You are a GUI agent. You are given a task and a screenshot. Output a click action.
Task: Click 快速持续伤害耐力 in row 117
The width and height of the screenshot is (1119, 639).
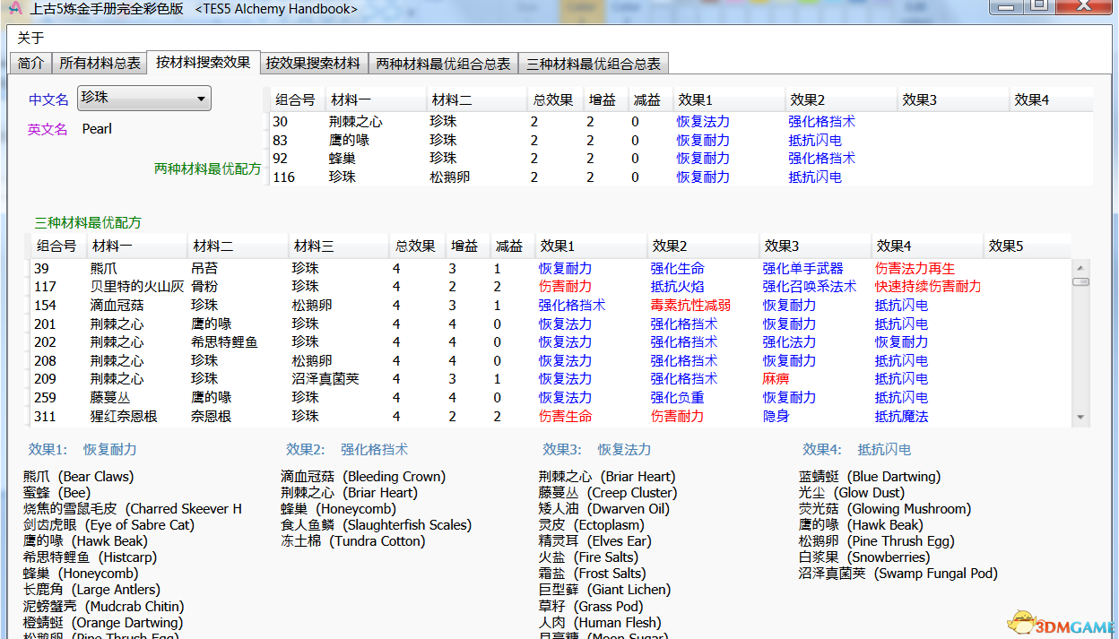click(x=928, y=287)
